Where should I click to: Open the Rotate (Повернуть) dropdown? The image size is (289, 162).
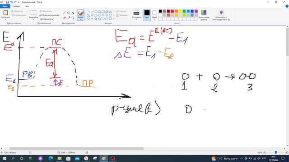coord(47,19)
